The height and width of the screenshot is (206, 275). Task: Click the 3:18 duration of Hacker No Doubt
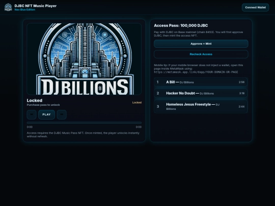coord(242,93)
